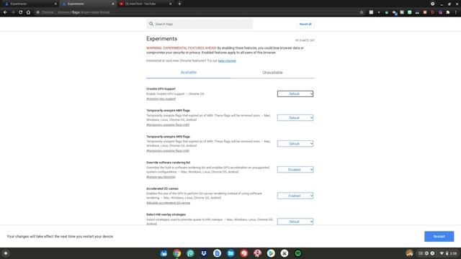Open the Files app from the shelf
This screenshot has width=461, height=259.
230,253
